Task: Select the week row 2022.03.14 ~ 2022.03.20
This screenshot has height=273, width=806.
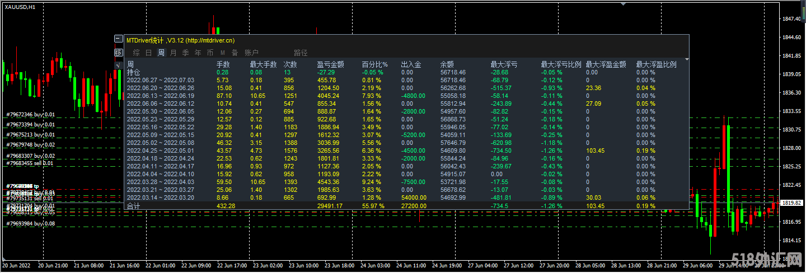Action: (x=406, y=197)
